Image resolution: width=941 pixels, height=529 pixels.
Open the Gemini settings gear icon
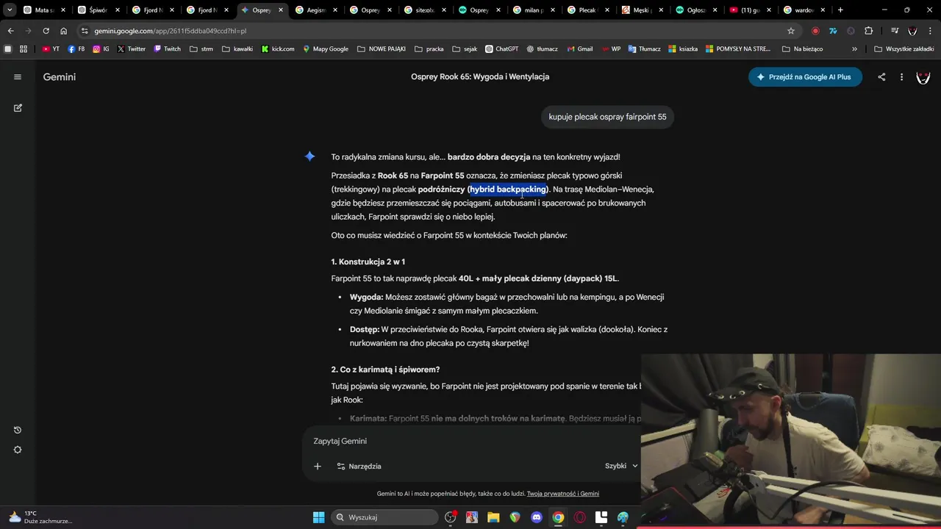tap(18, 450)
